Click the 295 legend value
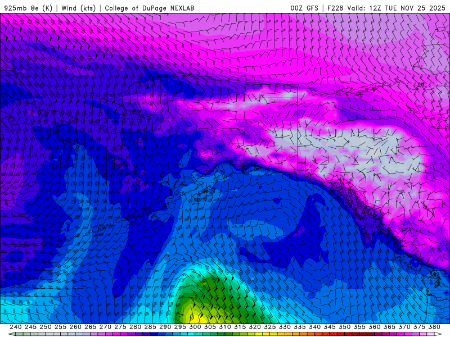The image size is (450, 337). click(180, 327)
